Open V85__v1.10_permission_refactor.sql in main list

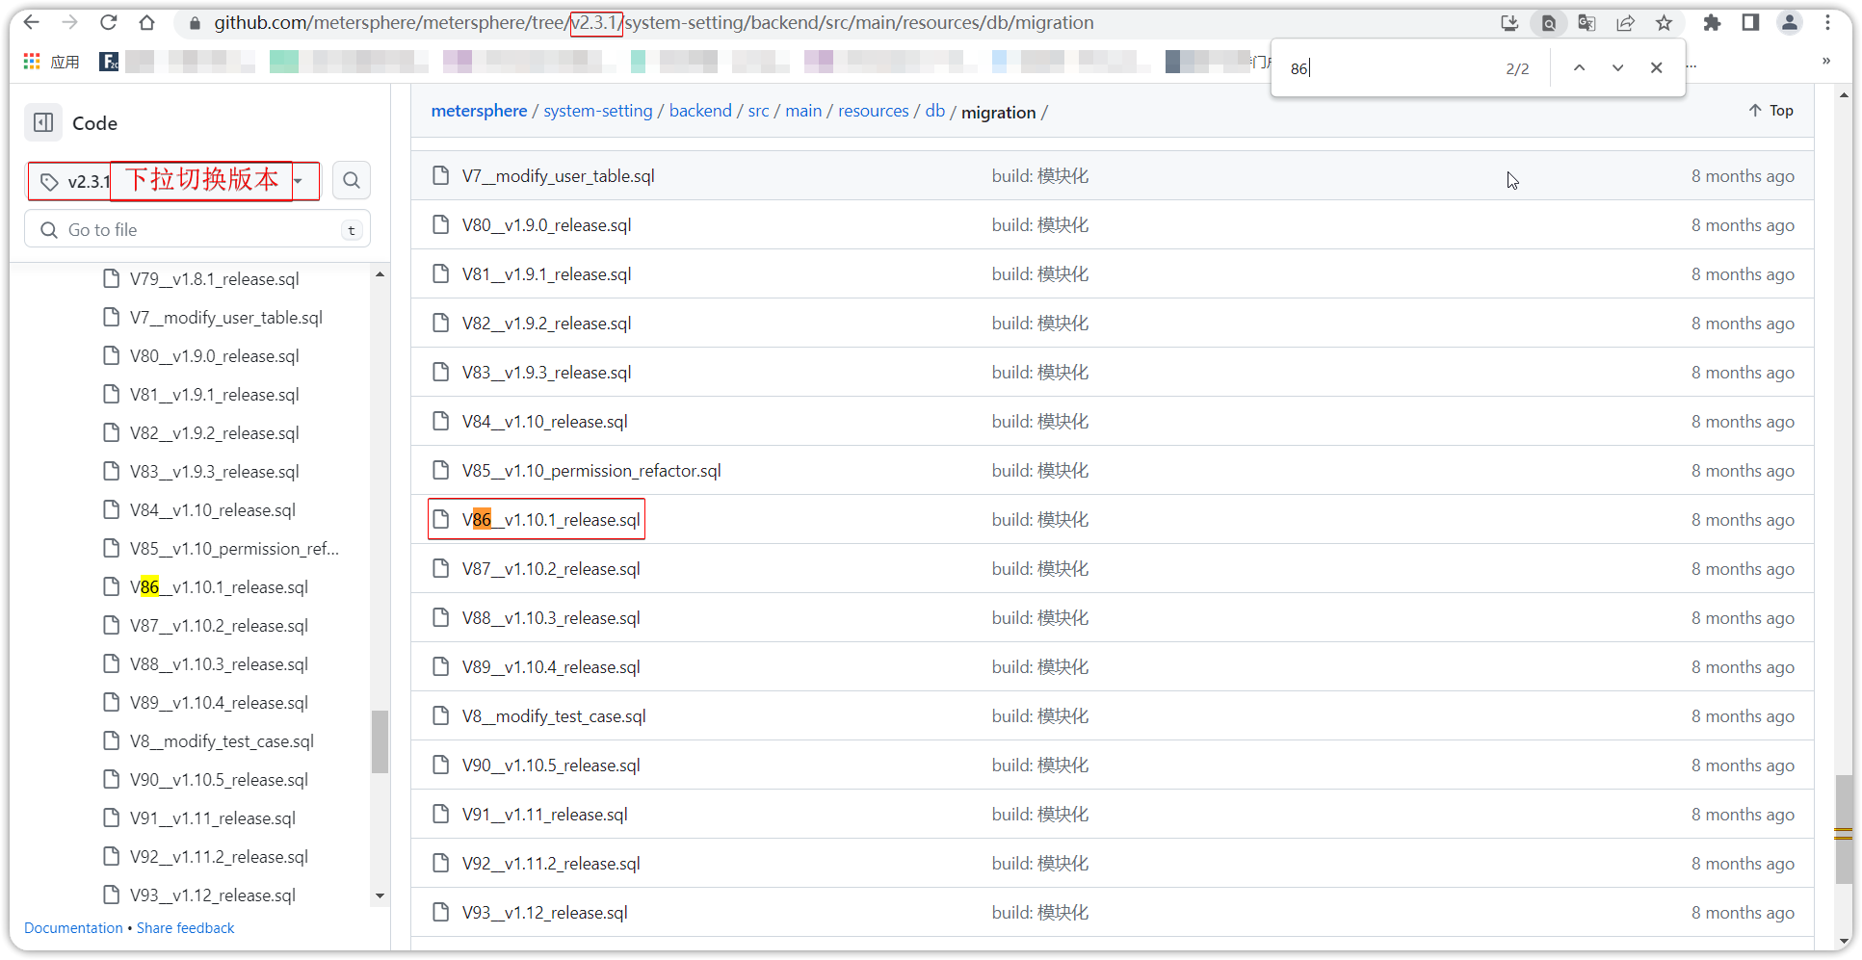(x=590, y=471)
